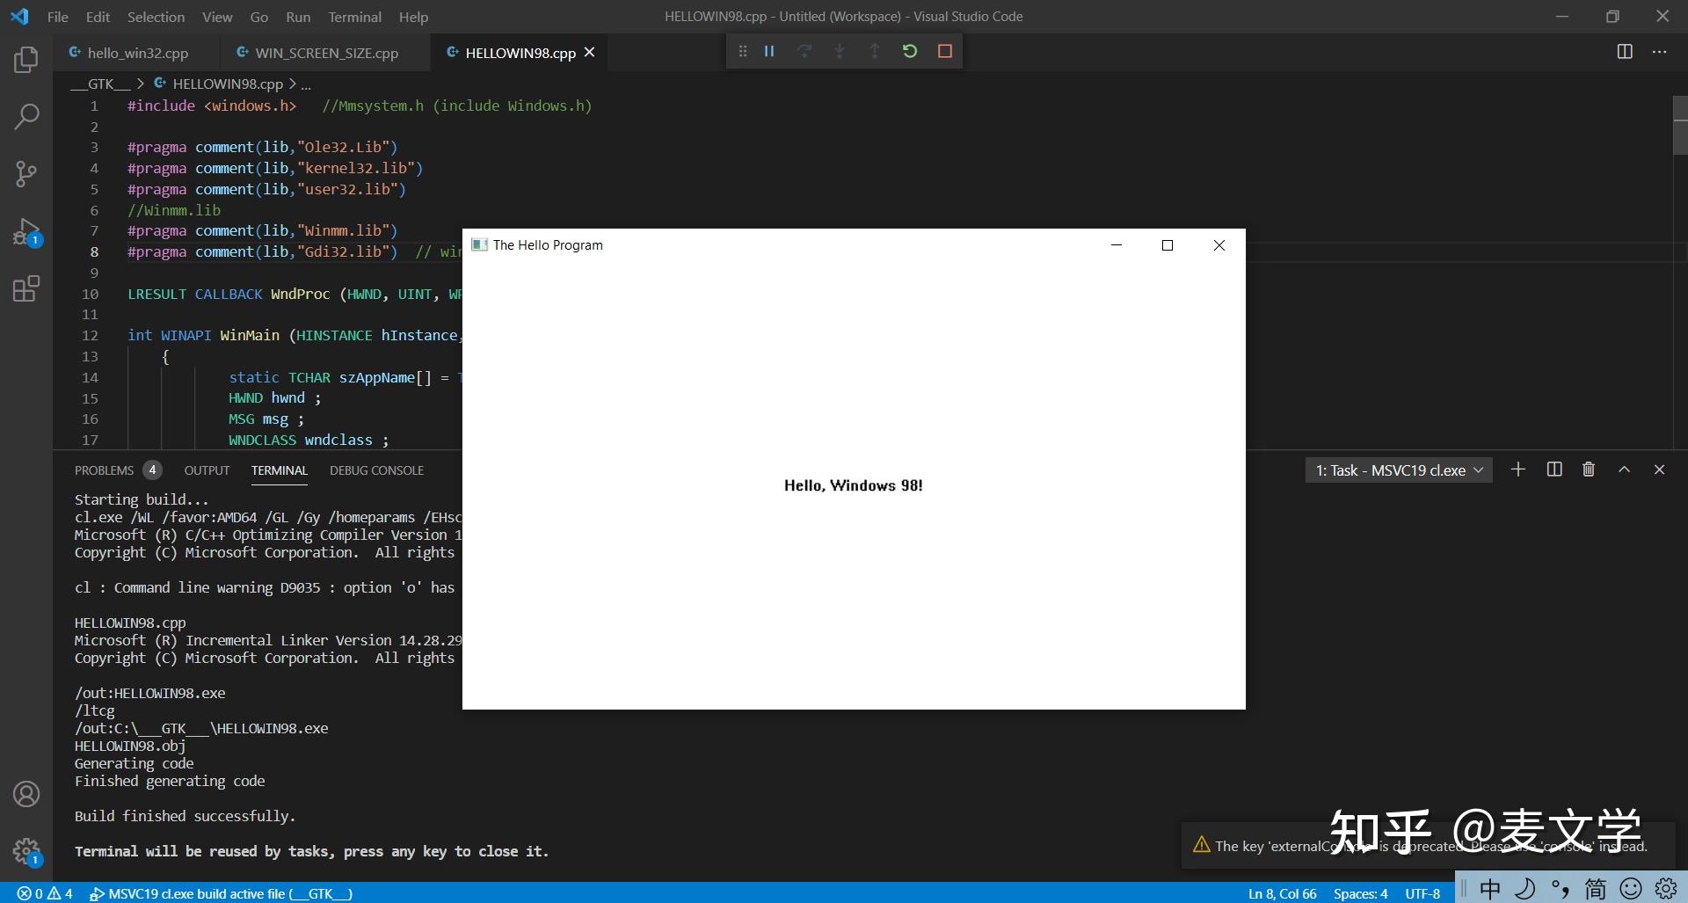
Task: Split the editor using the top-right icon
Action: tap(1624, 52)
